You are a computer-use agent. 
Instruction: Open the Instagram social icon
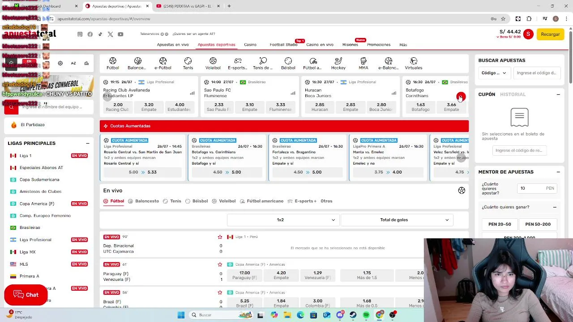80,34
